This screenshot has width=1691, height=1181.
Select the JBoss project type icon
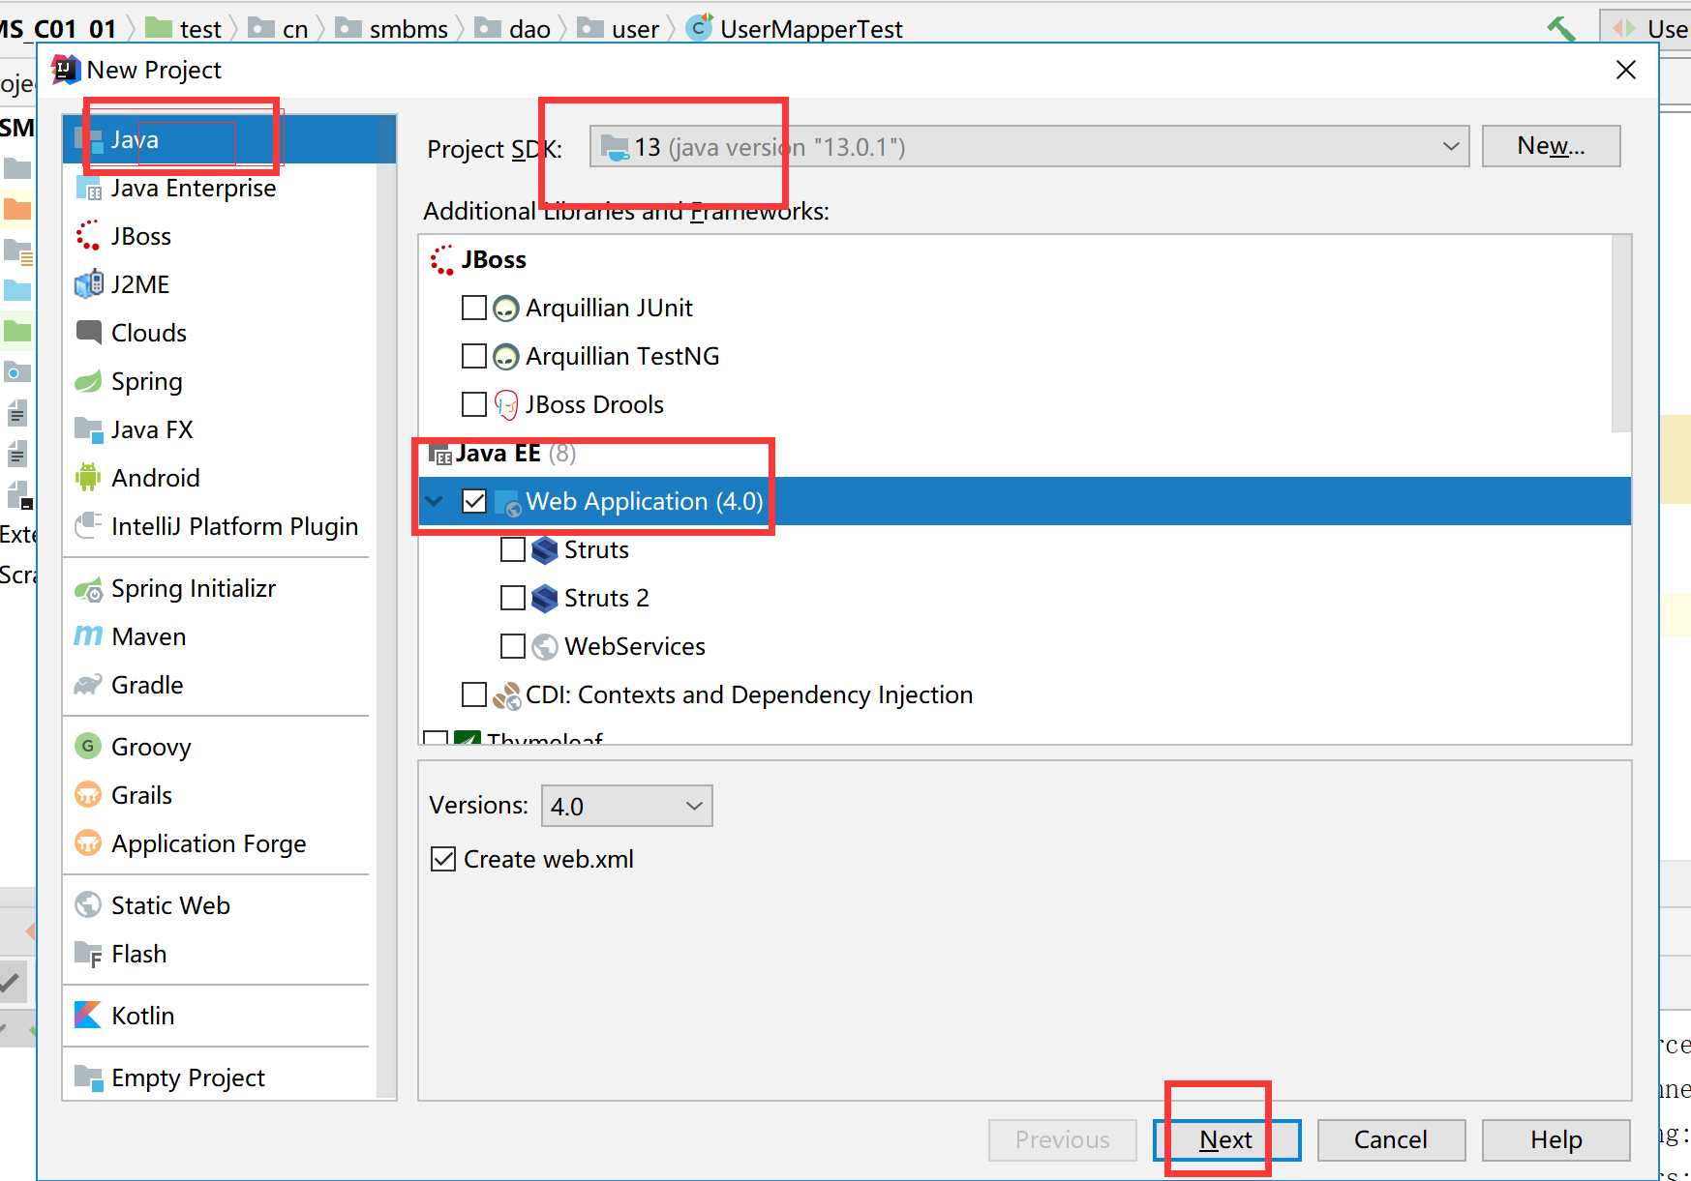coord(88,236)
